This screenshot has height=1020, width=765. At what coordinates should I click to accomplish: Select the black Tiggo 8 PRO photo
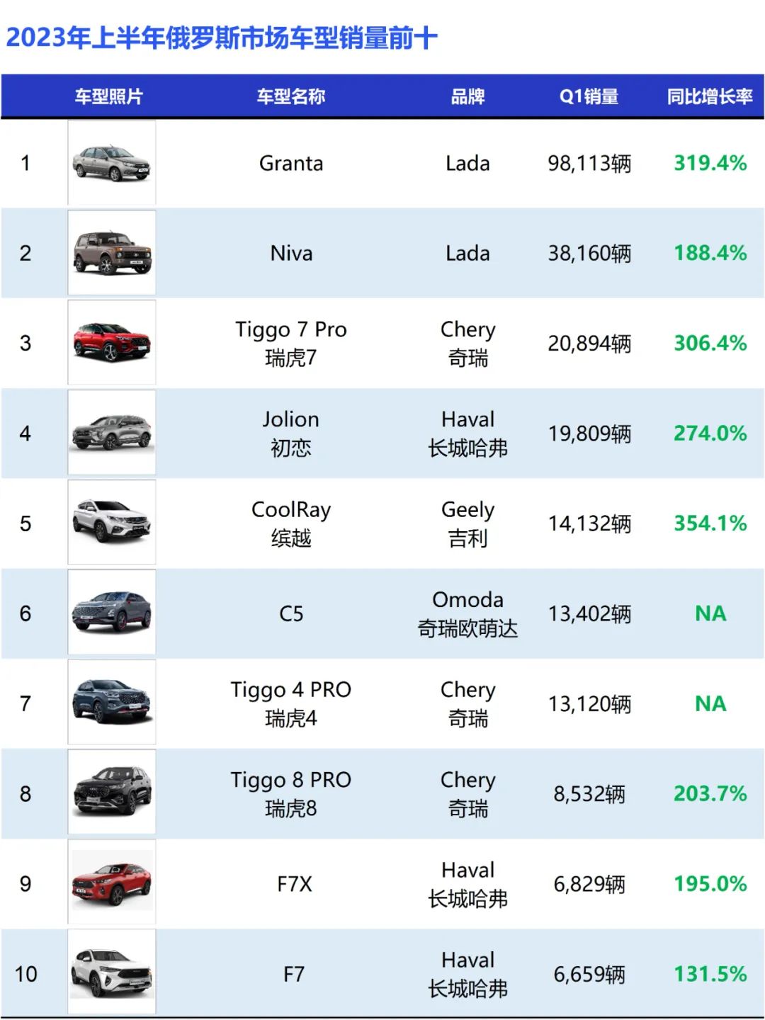pyautogui.click(x=112, y=793)
